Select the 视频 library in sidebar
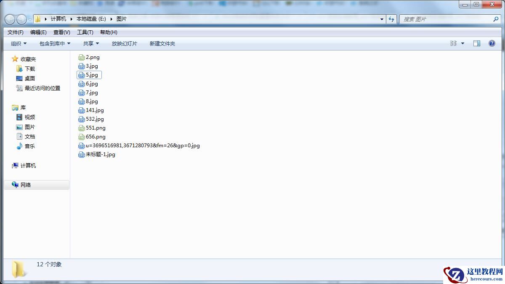 click(29, 117)
